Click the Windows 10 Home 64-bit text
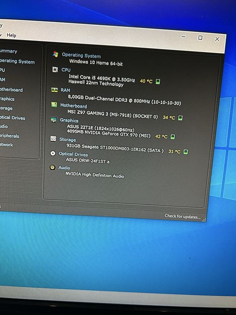 pos(96,63)
